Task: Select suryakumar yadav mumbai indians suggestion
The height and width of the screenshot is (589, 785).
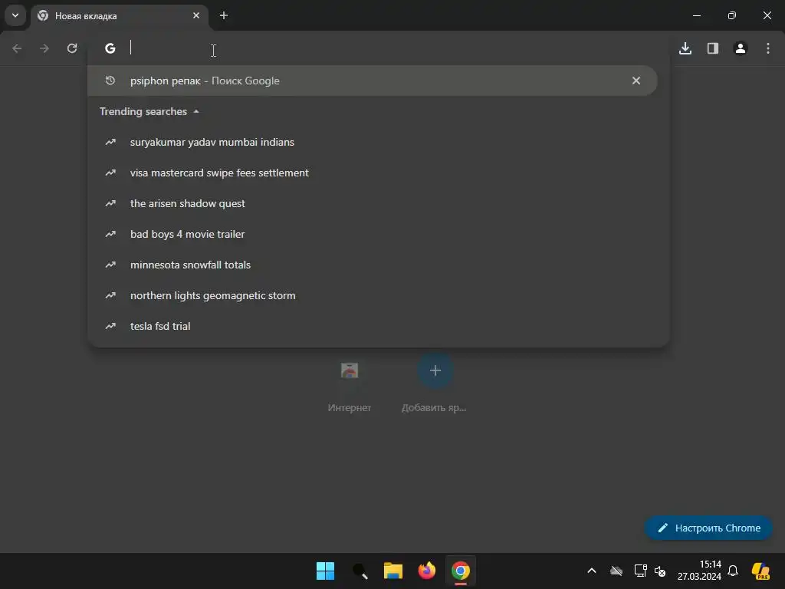Action: point(378,142)
